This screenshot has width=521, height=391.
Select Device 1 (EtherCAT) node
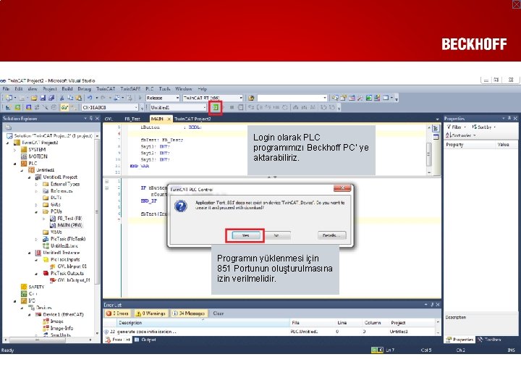coord(60,314)
